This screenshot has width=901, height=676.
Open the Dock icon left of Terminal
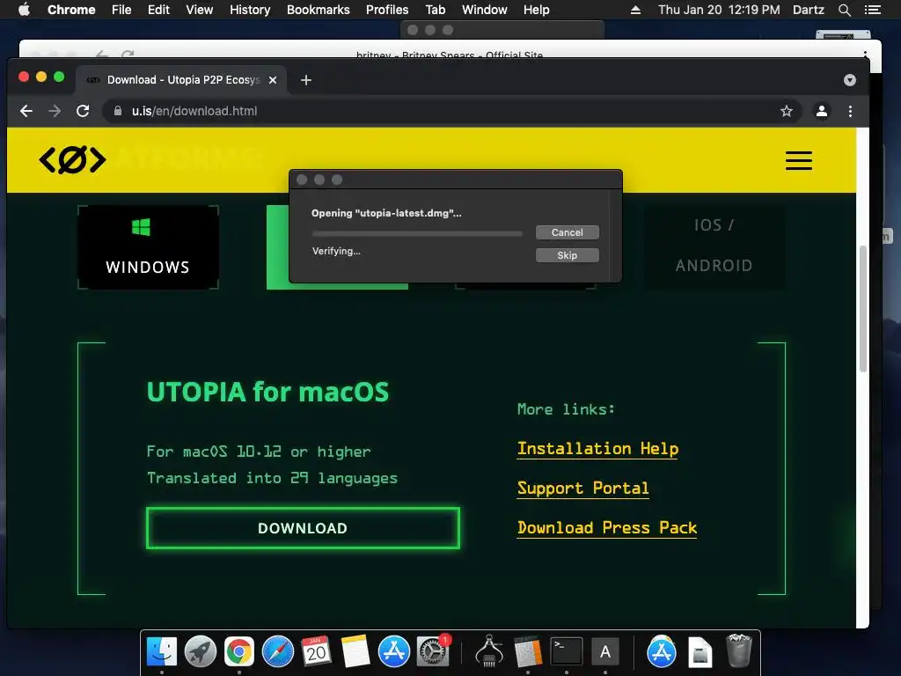[x=528, y=652]
